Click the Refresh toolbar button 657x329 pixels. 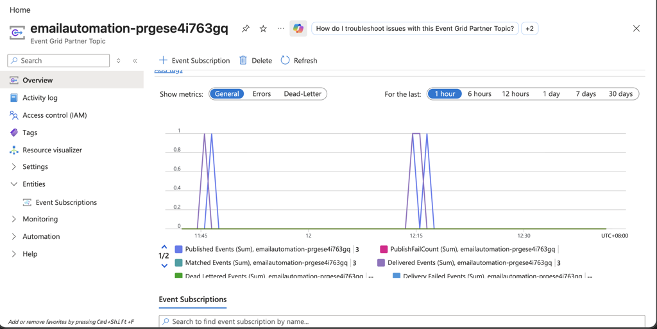pyautogui.click(x=299, y=60)
